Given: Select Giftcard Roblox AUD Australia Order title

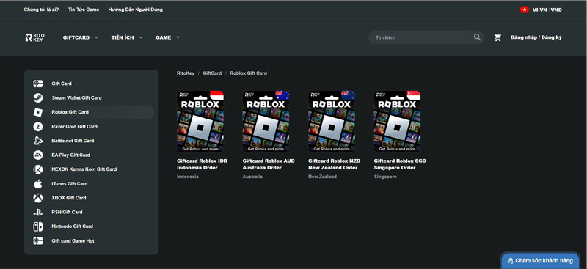Looking at the screenshot, I should pos(269,164).
